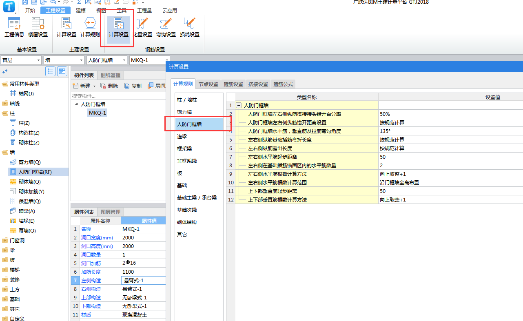Click 复制 in the component list toolbar
Image resolution: width=523 pixels, height=321 pixels.
(133, 86)
